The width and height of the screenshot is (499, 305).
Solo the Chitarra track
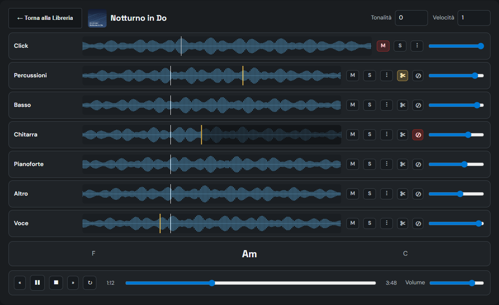point(370,134)
